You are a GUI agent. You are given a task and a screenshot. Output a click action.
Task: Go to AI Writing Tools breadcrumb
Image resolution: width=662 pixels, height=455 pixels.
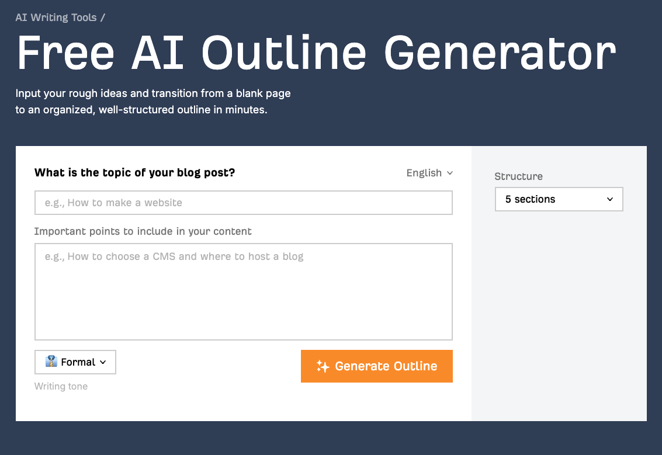point(56,18)
